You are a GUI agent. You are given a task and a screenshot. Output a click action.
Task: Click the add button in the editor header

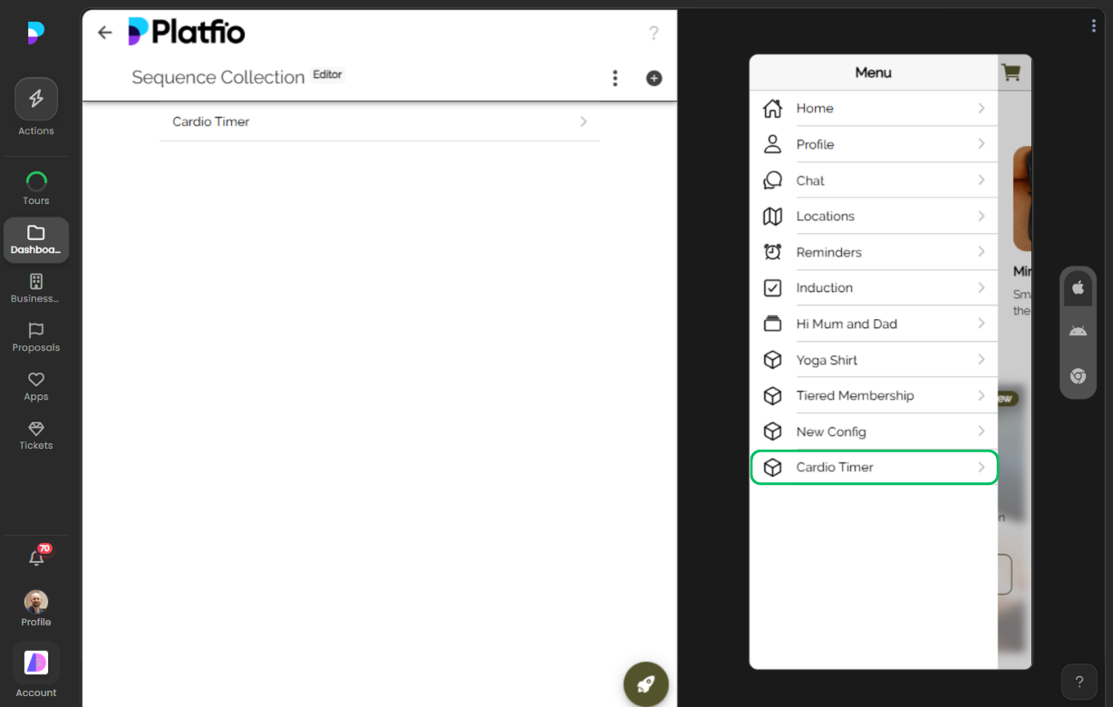[x=653, y=78]
